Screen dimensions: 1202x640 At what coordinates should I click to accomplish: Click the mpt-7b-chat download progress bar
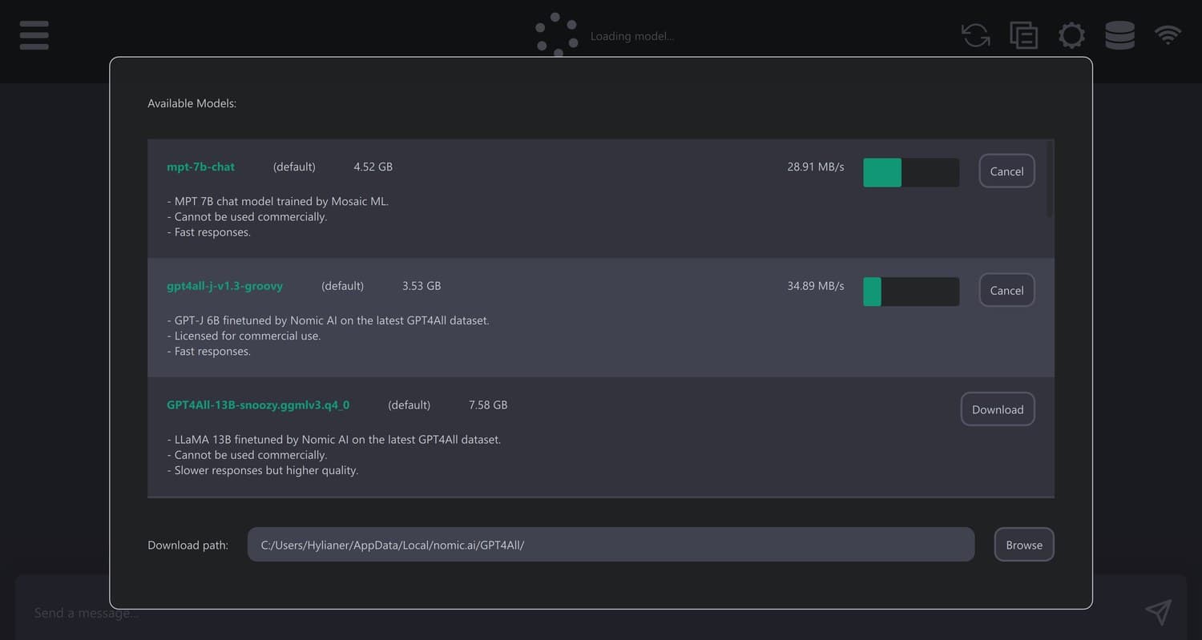911,172
